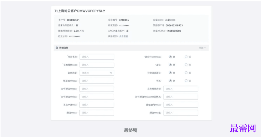Select 否 for 总分行xxxxxxxx
261x137 pixels.
point(186,57)
